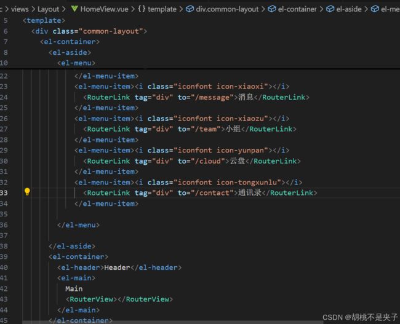This screenshot has width=400, height=324.
Task: Click the horizontal scrollbar at the bottom
Action: point(173,322)
